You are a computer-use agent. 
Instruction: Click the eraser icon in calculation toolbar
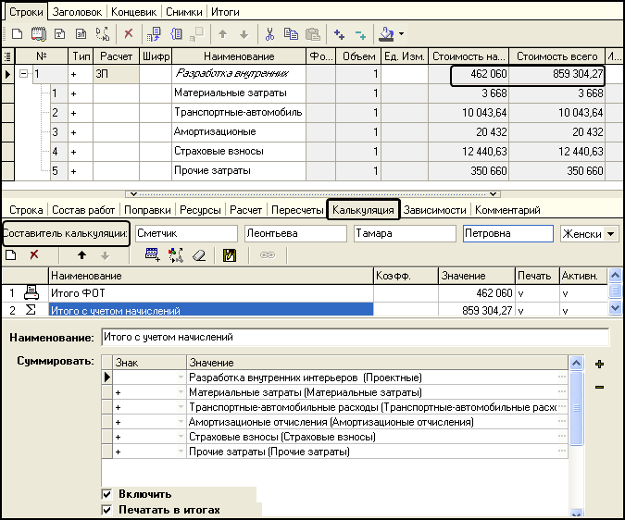click(x=199, y=255)
